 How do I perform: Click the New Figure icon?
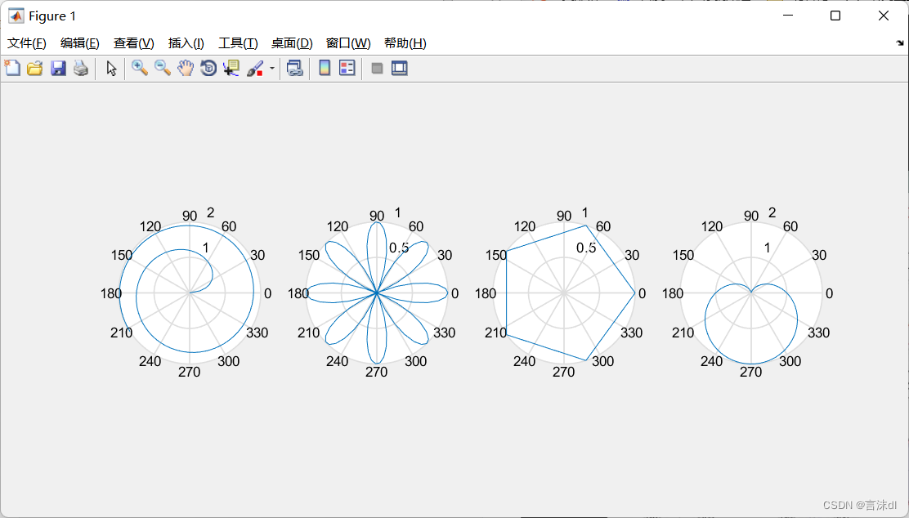[12, 69]
